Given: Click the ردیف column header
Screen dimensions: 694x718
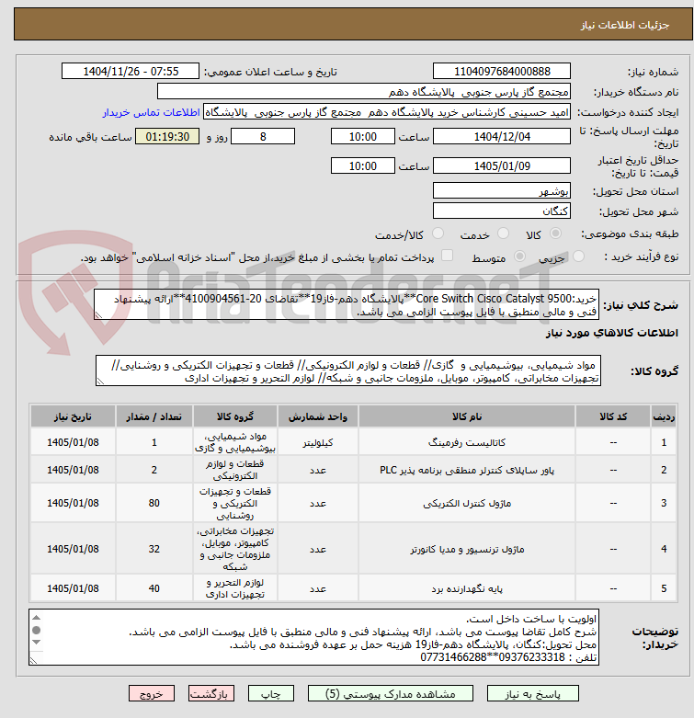Looking at the screenshot, I should [664, 416].
